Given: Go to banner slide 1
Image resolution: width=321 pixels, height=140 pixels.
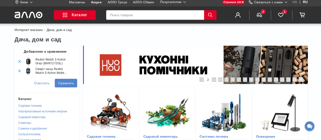Looking at the screenshot, I should click(202, 80).
